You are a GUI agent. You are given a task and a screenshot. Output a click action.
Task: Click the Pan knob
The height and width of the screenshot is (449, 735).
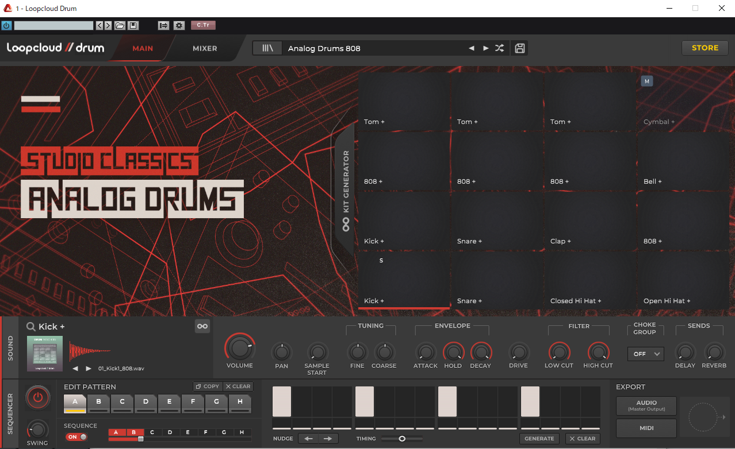(281, 352)
